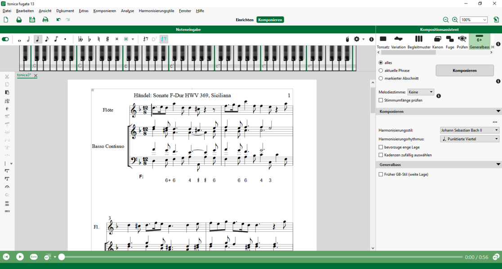Viewport: 502px width, 269px height.
Task: Apply double flat accidental
Action: point(81,39)
